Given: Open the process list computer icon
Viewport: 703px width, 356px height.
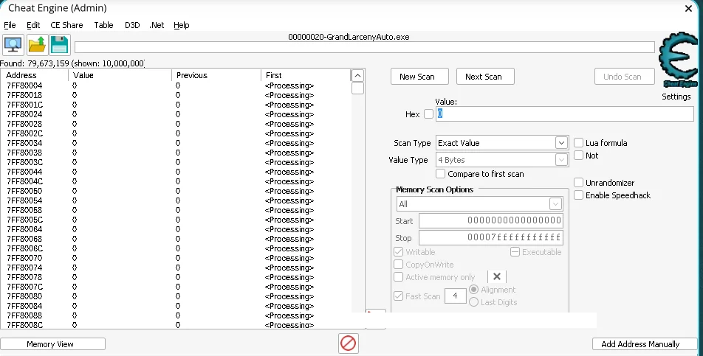Looking at the screenshot, I should pos(13,45).
